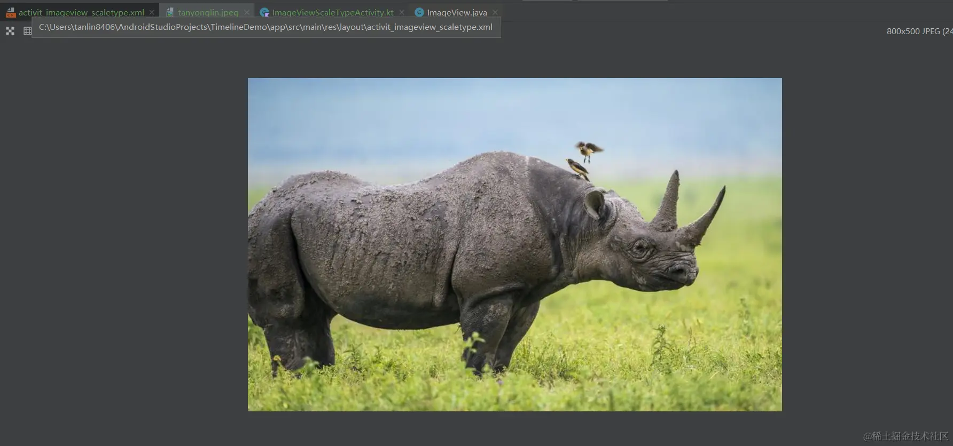Toggle the chessboard transparency icon

tap(10, 31)
